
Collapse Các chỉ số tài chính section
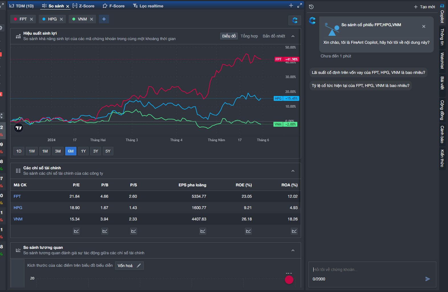[x=293, y=171]
